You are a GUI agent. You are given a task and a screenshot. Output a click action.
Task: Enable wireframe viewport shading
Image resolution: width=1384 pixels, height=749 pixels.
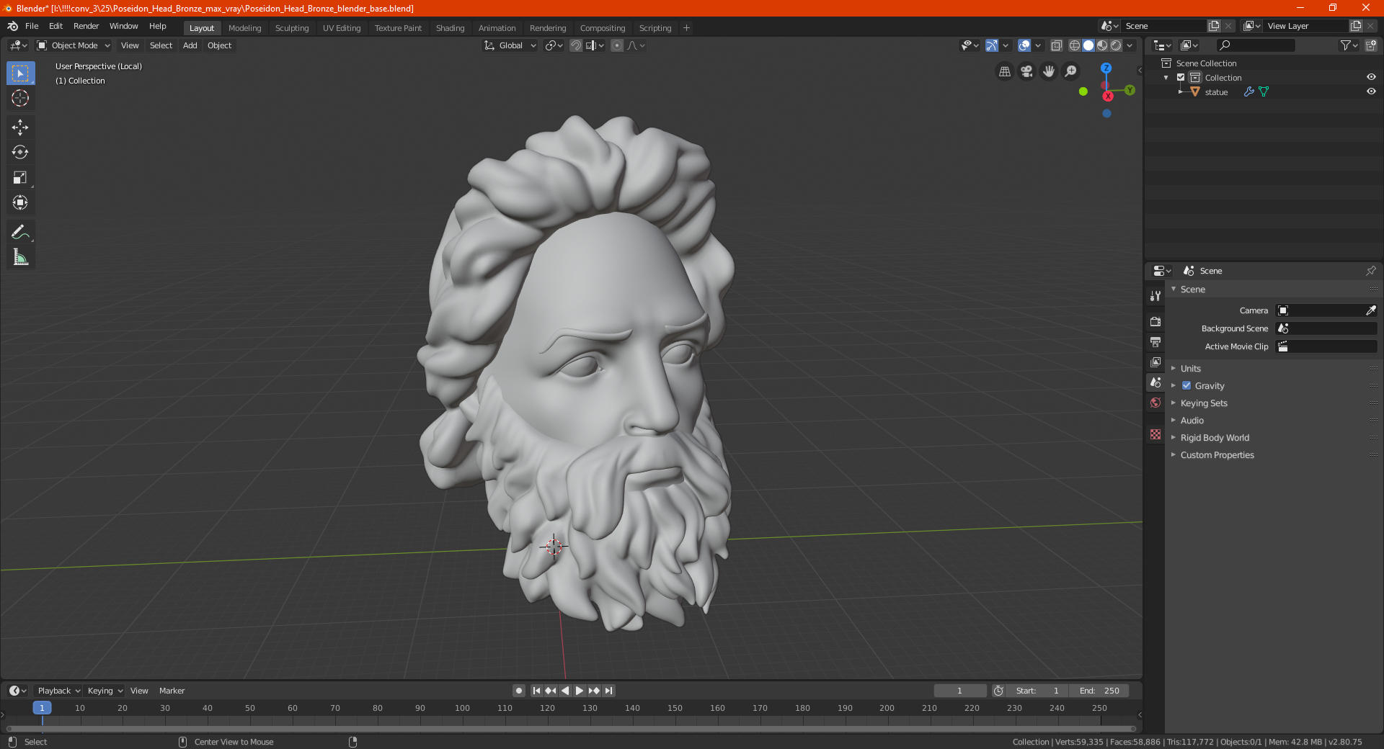pyautogui.click(x=1074, y=45)
